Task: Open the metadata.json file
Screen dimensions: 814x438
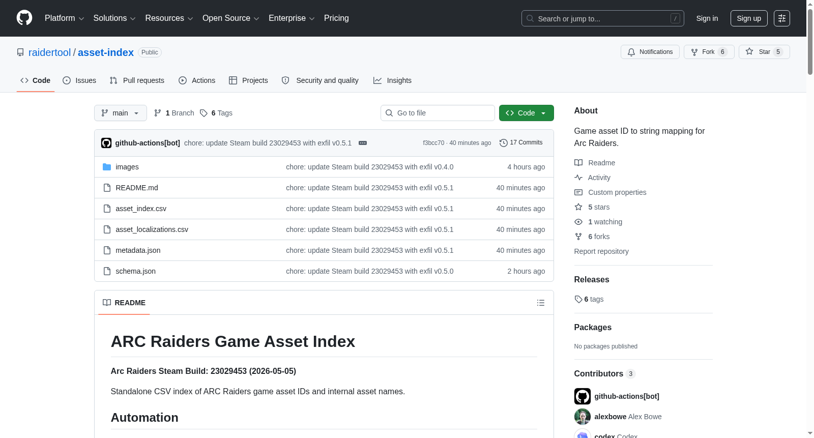Action: pyautogui.click(x=138, y=250)
